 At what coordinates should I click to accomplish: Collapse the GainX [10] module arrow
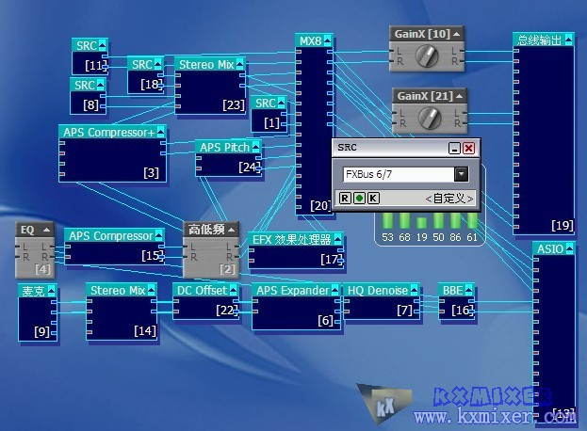coord(457,34)
